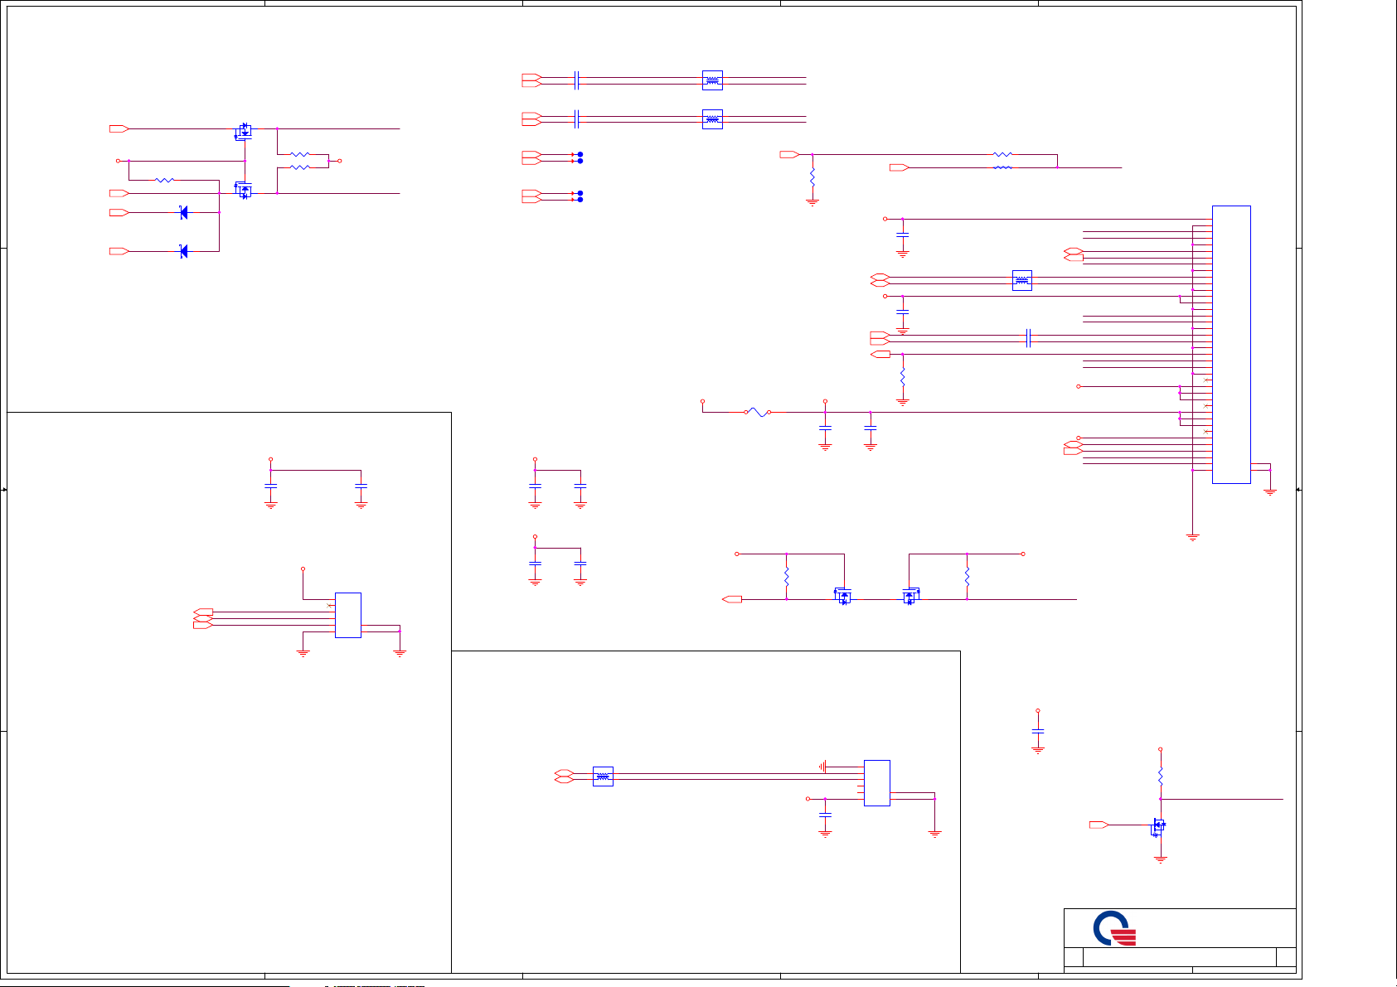The image size is (1397, 987).
Task: Select the IC block in the bottom-center frame
Action: coord(877,783)
